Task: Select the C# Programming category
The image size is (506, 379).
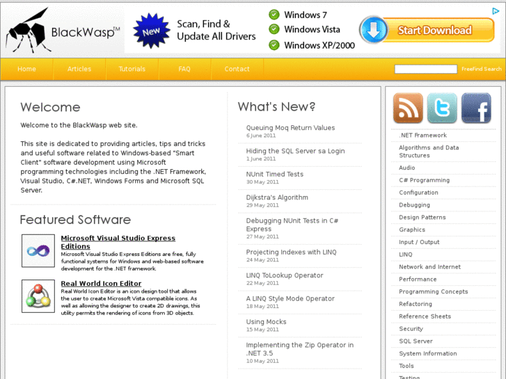Action: click(424, 180)
